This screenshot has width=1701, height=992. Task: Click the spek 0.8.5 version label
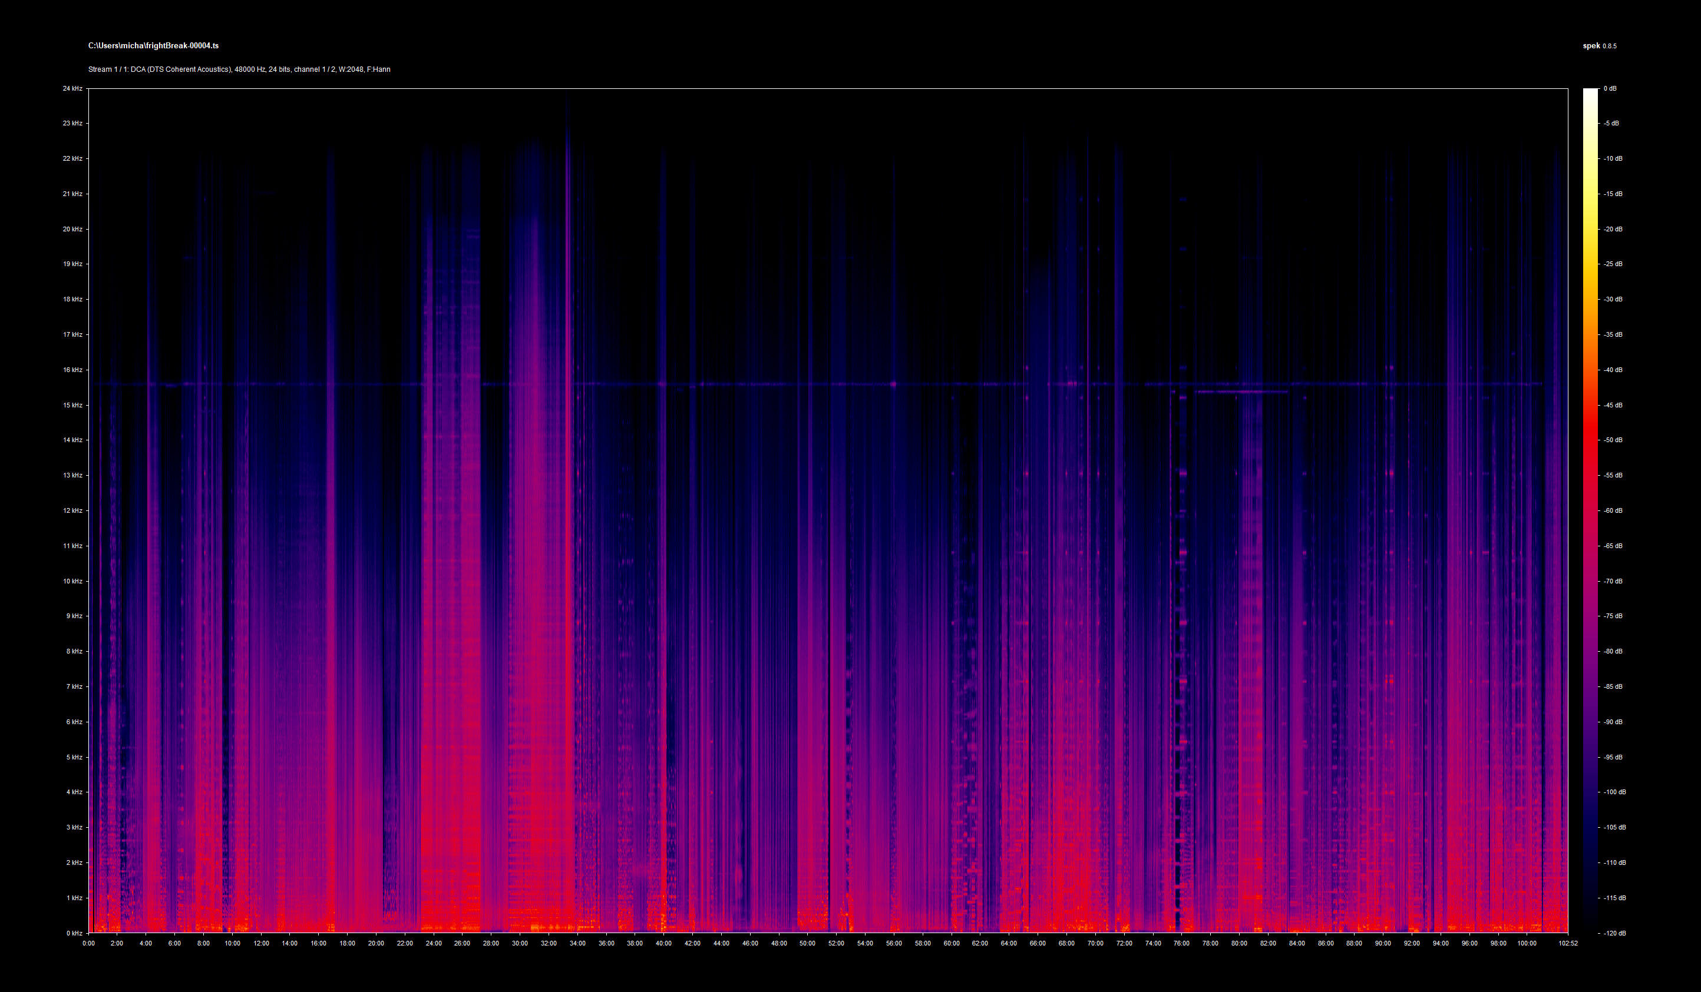[1599, 46]
